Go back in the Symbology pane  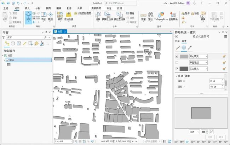click(177, 37)
